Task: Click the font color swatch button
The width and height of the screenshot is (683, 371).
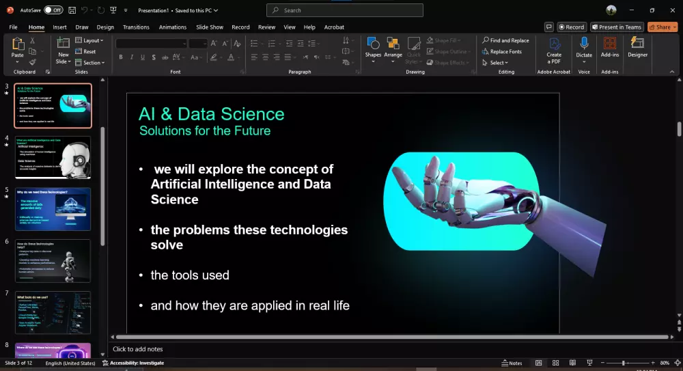Action: [x=231, y=57]
